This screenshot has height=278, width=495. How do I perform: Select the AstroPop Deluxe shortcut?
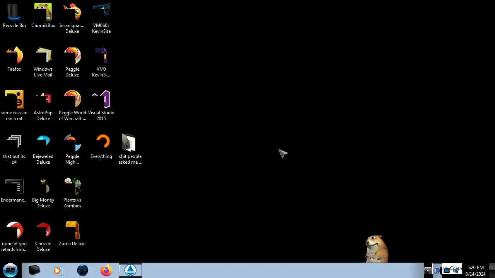click(43, 106)
